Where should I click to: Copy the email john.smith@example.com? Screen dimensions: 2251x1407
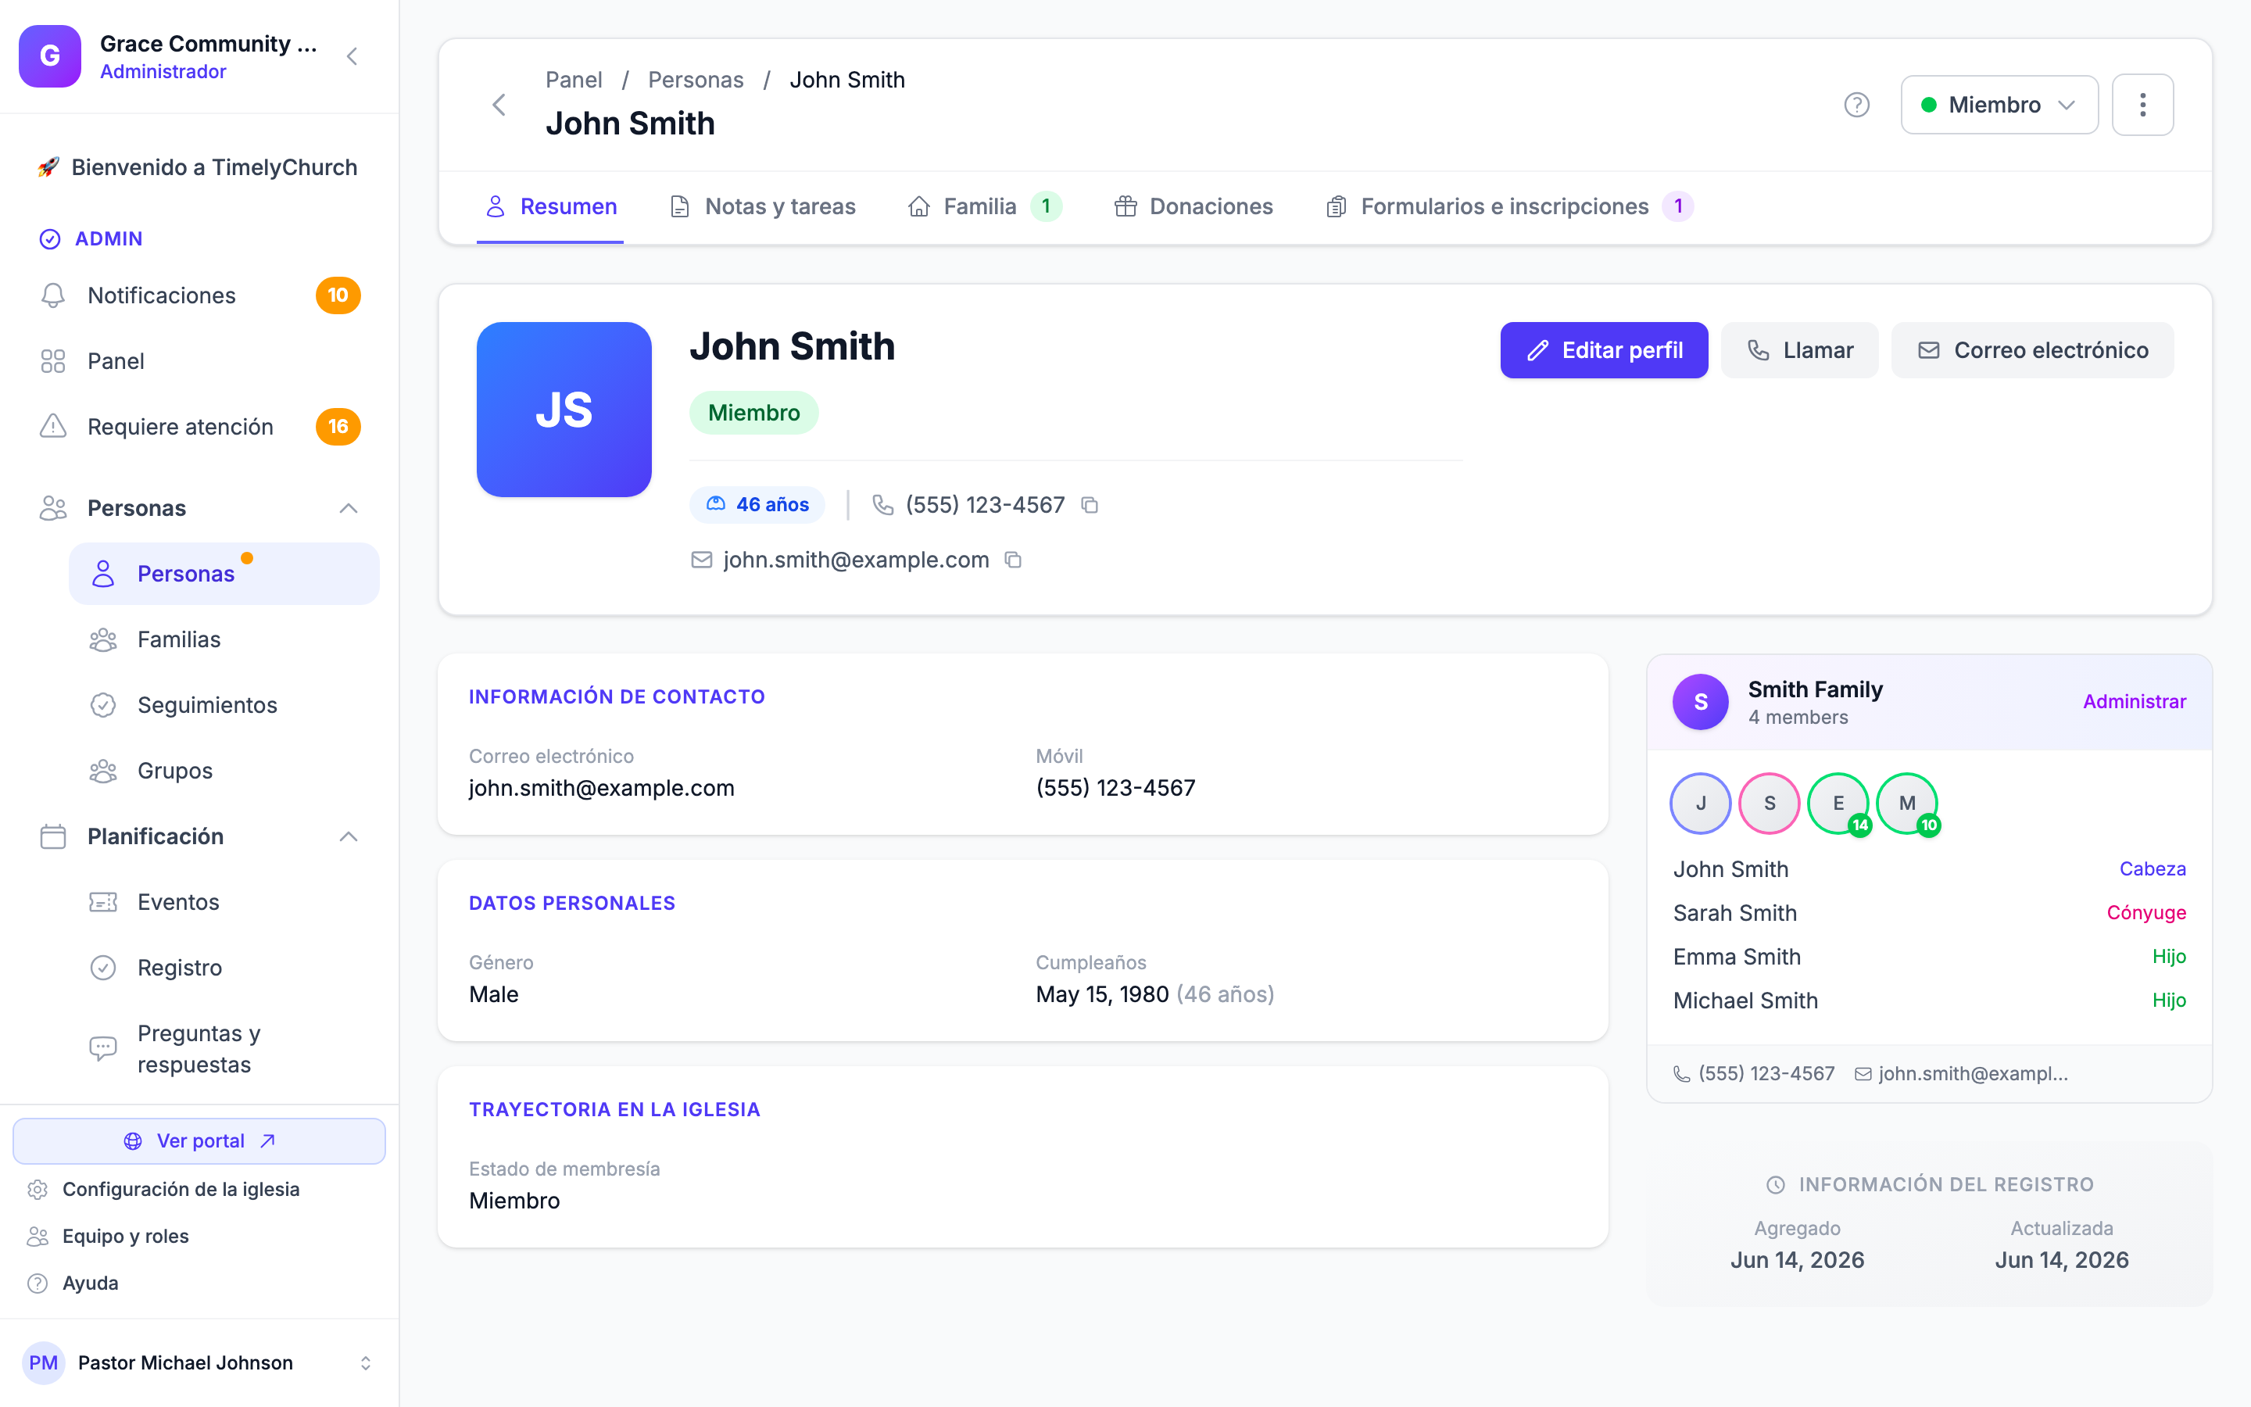1013,560
